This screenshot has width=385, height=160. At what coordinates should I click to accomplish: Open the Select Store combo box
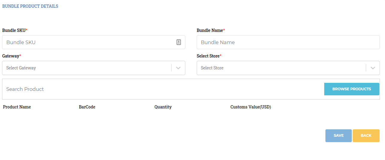point(288,68)
